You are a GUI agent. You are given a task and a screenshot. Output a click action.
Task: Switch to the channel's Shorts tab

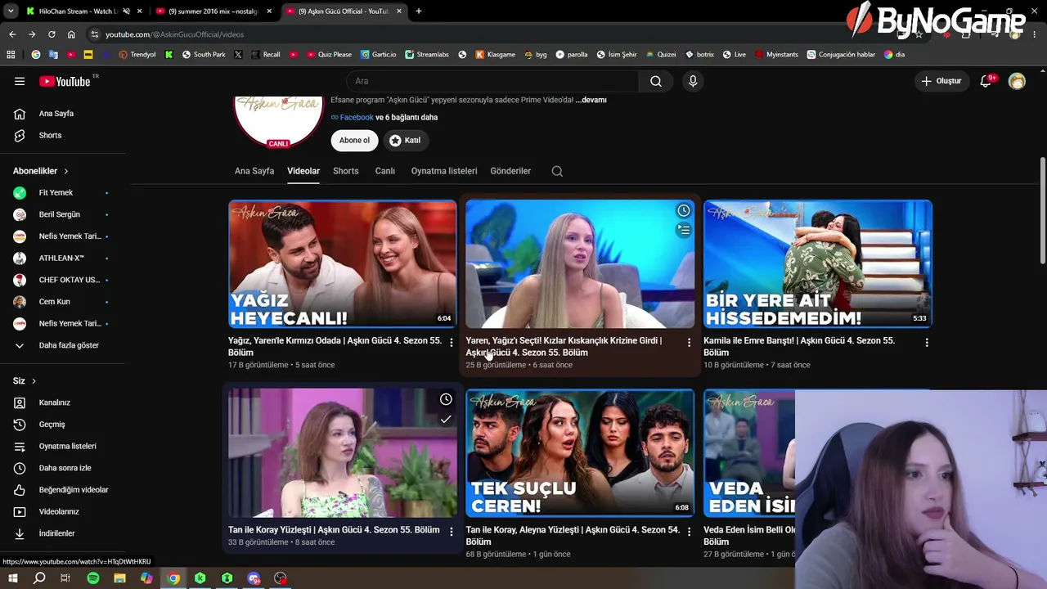346,171
